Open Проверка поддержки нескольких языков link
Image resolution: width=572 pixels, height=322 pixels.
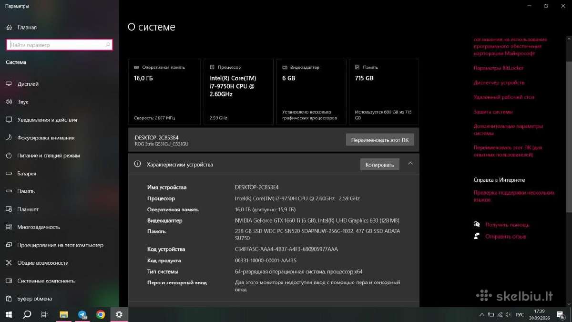tap(514, 196)
